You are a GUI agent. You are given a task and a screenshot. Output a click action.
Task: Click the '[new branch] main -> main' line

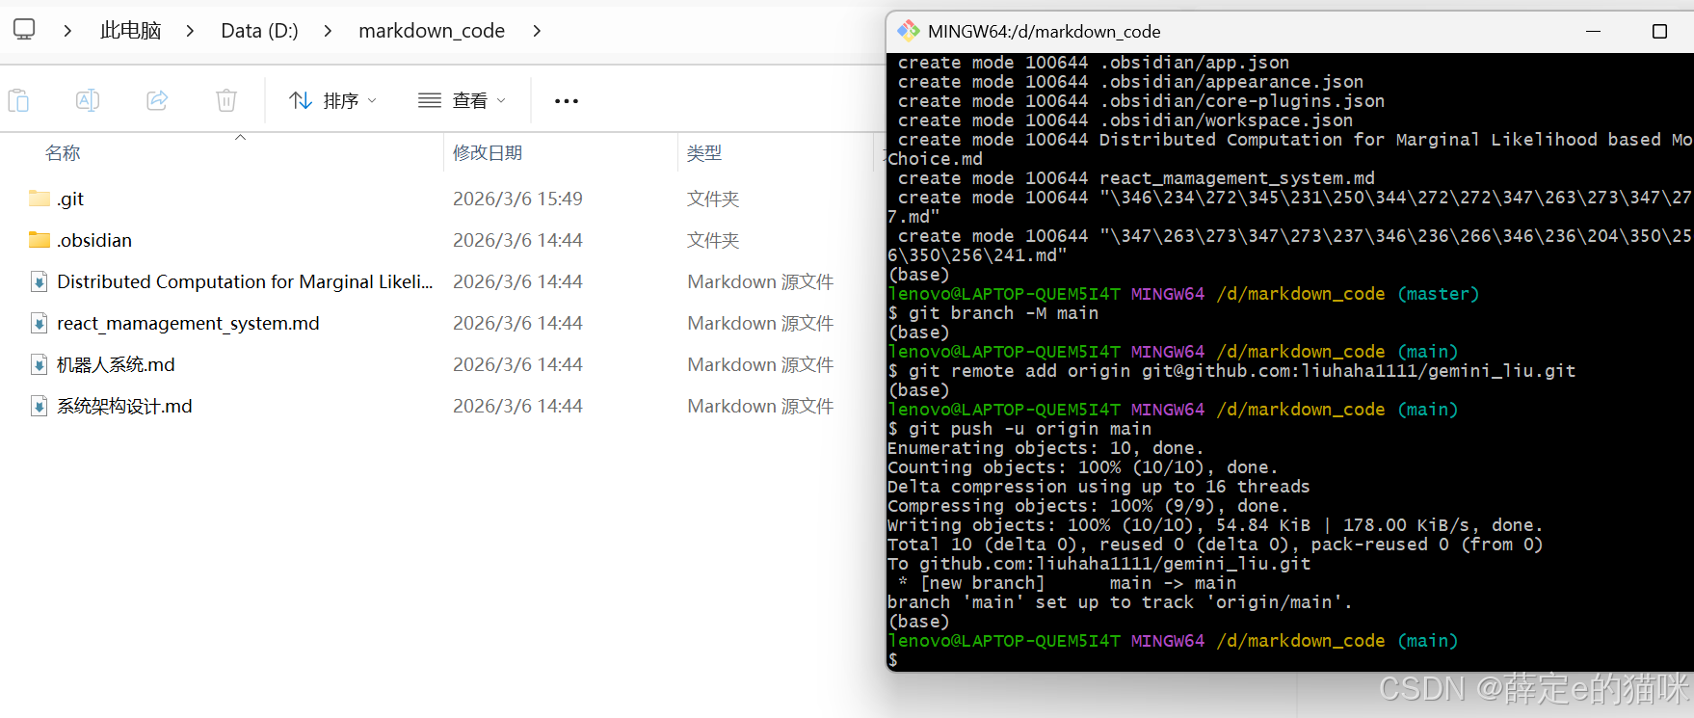(x=1067, y=583)
